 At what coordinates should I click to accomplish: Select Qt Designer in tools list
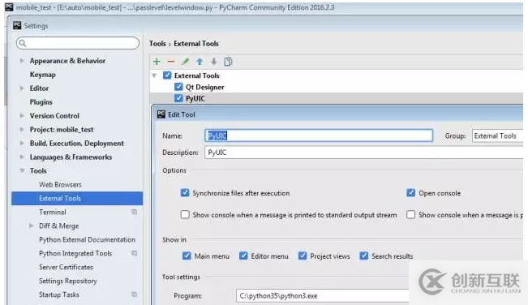click(x=204, y=87)
